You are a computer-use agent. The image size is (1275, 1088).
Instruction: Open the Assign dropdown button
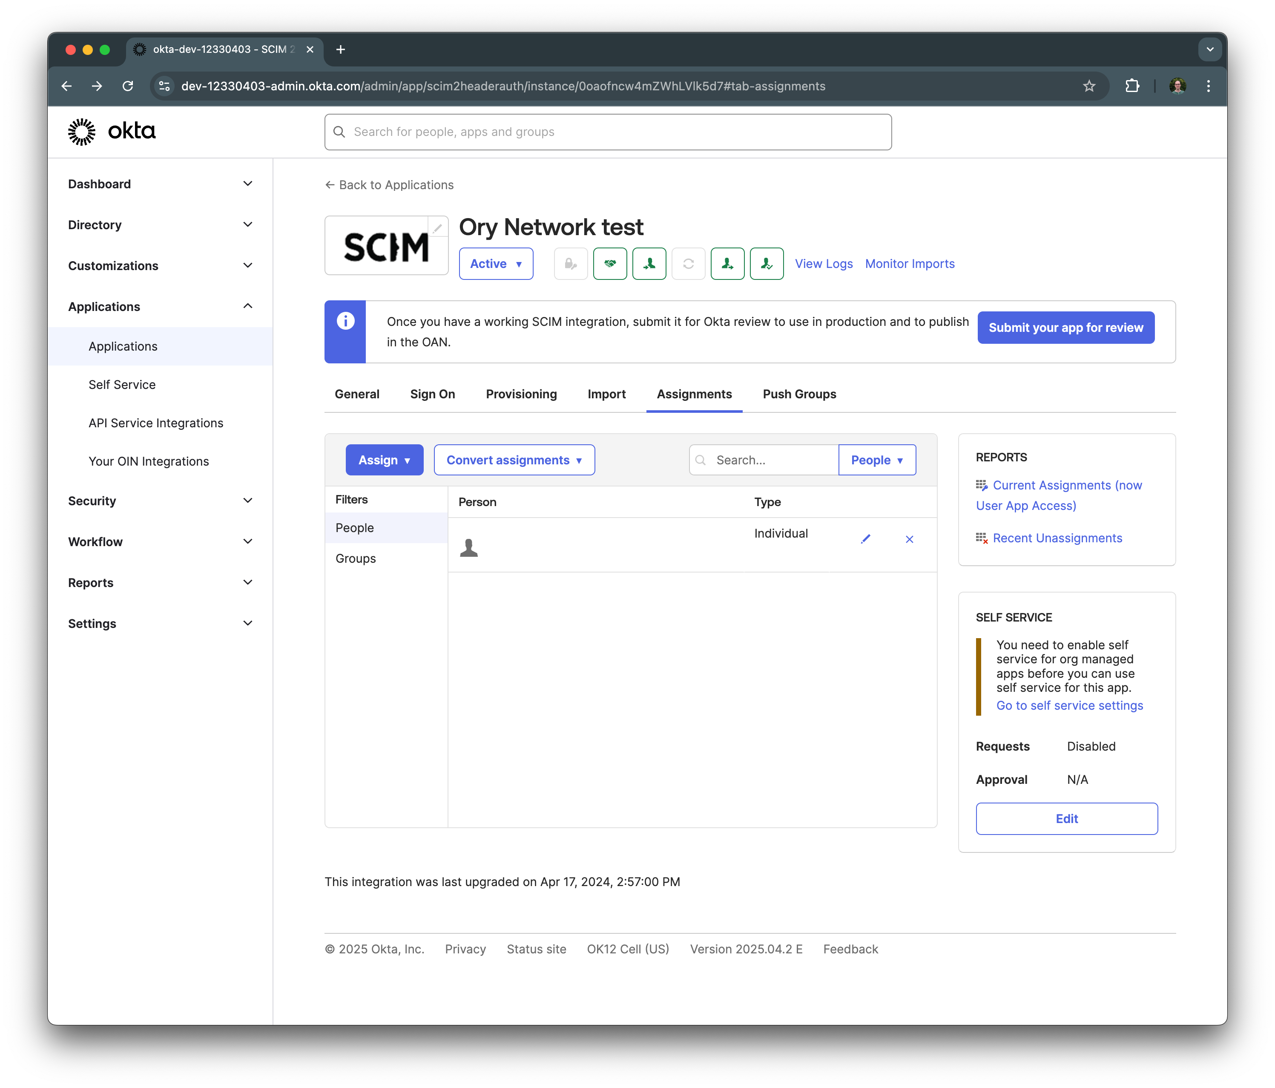[x=384, y=460]
